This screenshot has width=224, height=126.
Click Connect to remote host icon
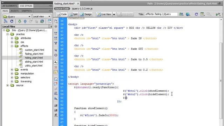click(x=6, y=21)
